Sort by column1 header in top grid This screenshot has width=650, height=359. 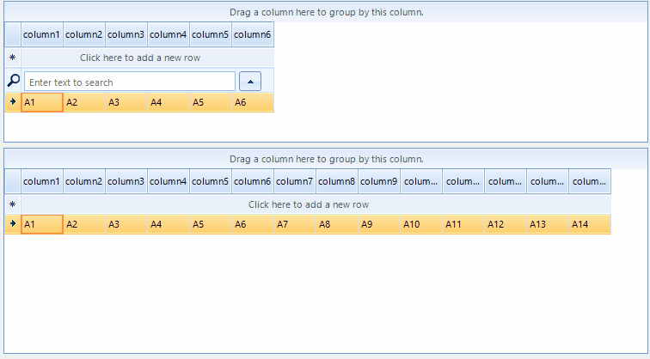[x=42, y=35]
